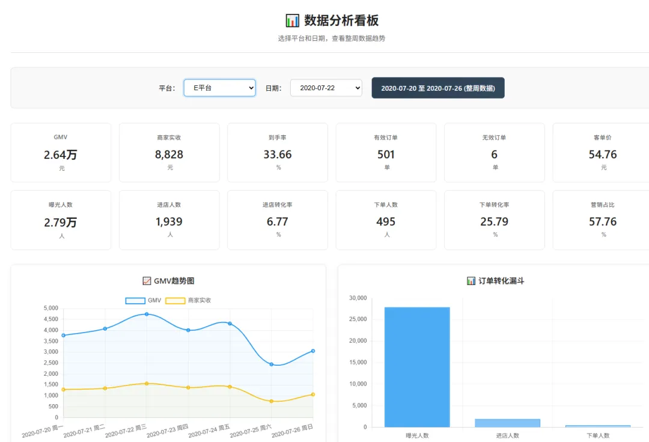Open the 日期 dropdown showing 2020-07-22

(x=326, y=88)
